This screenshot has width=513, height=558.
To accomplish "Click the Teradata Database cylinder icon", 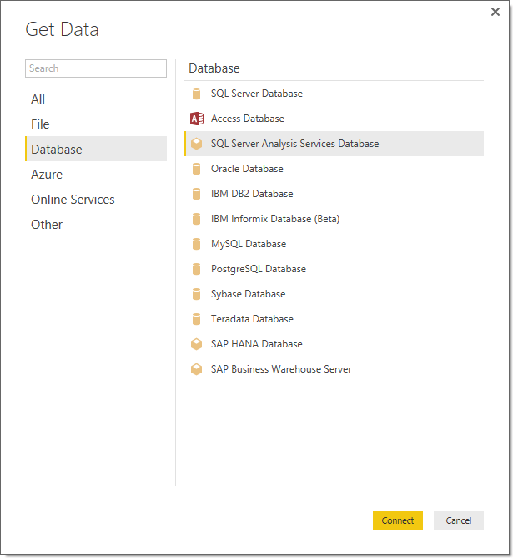I will click(x=197, y=319).
